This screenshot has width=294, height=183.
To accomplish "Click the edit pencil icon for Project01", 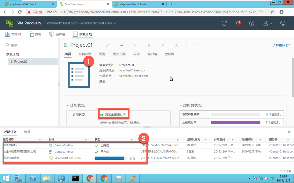I will point(108,45).
